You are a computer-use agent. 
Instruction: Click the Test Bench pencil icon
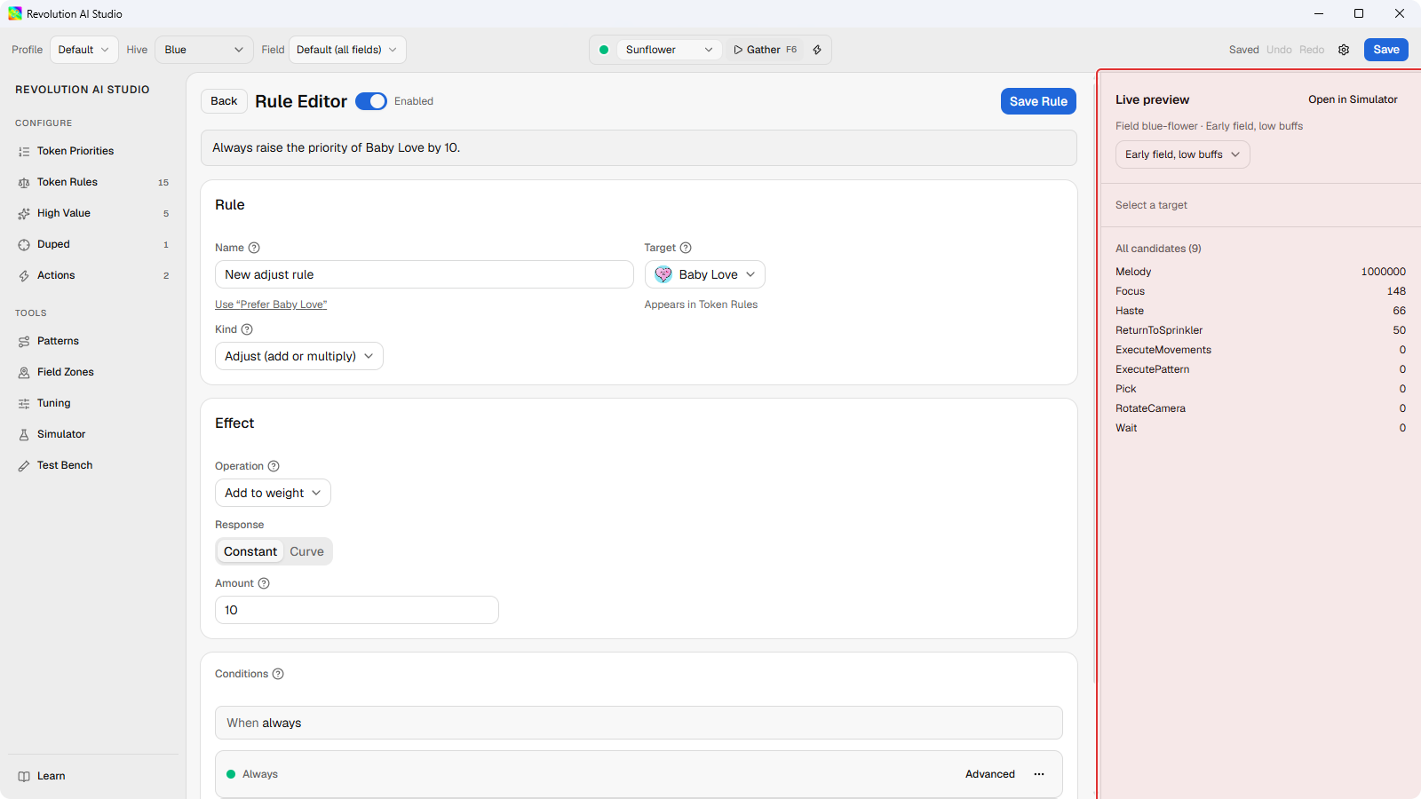24,466
